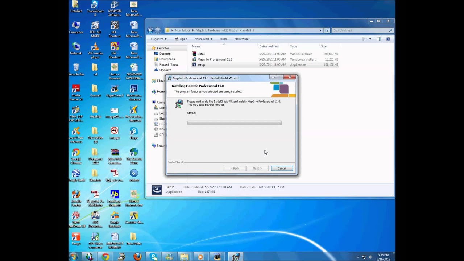Open the Organize dropdown menu
Screen dimensions: 464x261
(x=159, y=39)
